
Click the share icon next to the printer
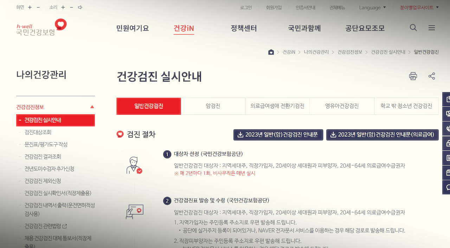[431, 76]
